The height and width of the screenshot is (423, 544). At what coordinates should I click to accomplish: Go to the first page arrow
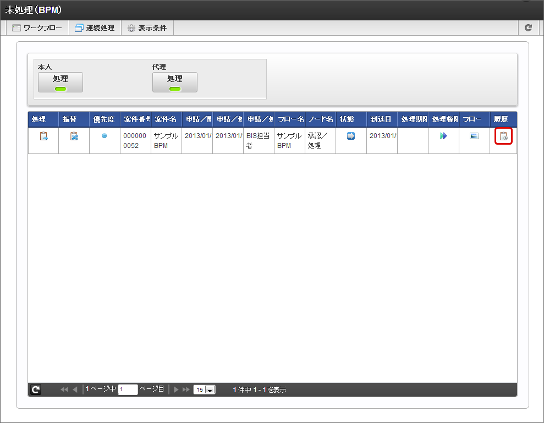tap(64, 389)
